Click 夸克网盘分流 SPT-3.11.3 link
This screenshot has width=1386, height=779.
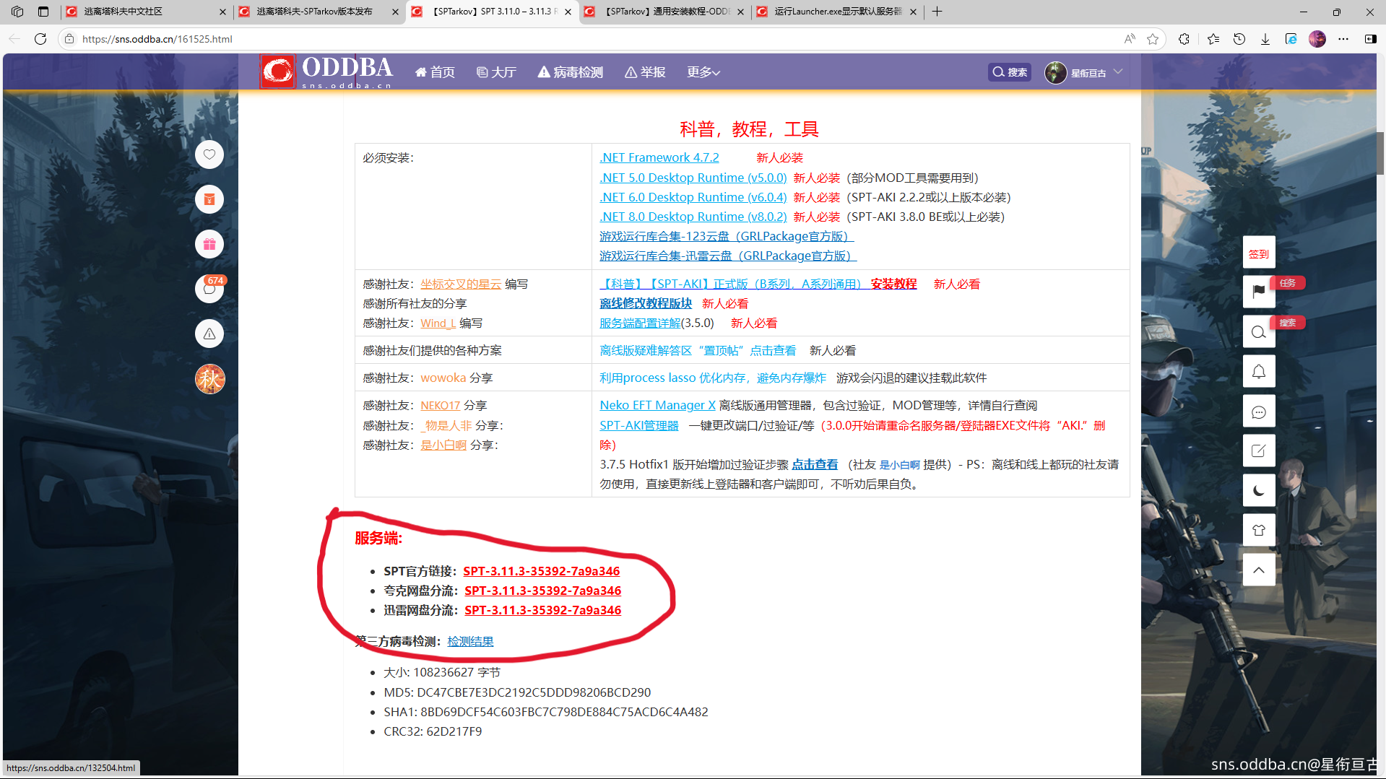pos(542,591)
